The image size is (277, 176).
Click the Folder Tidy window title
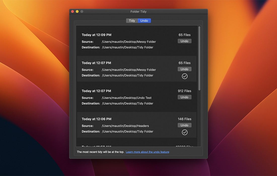(x=138, y=12)
